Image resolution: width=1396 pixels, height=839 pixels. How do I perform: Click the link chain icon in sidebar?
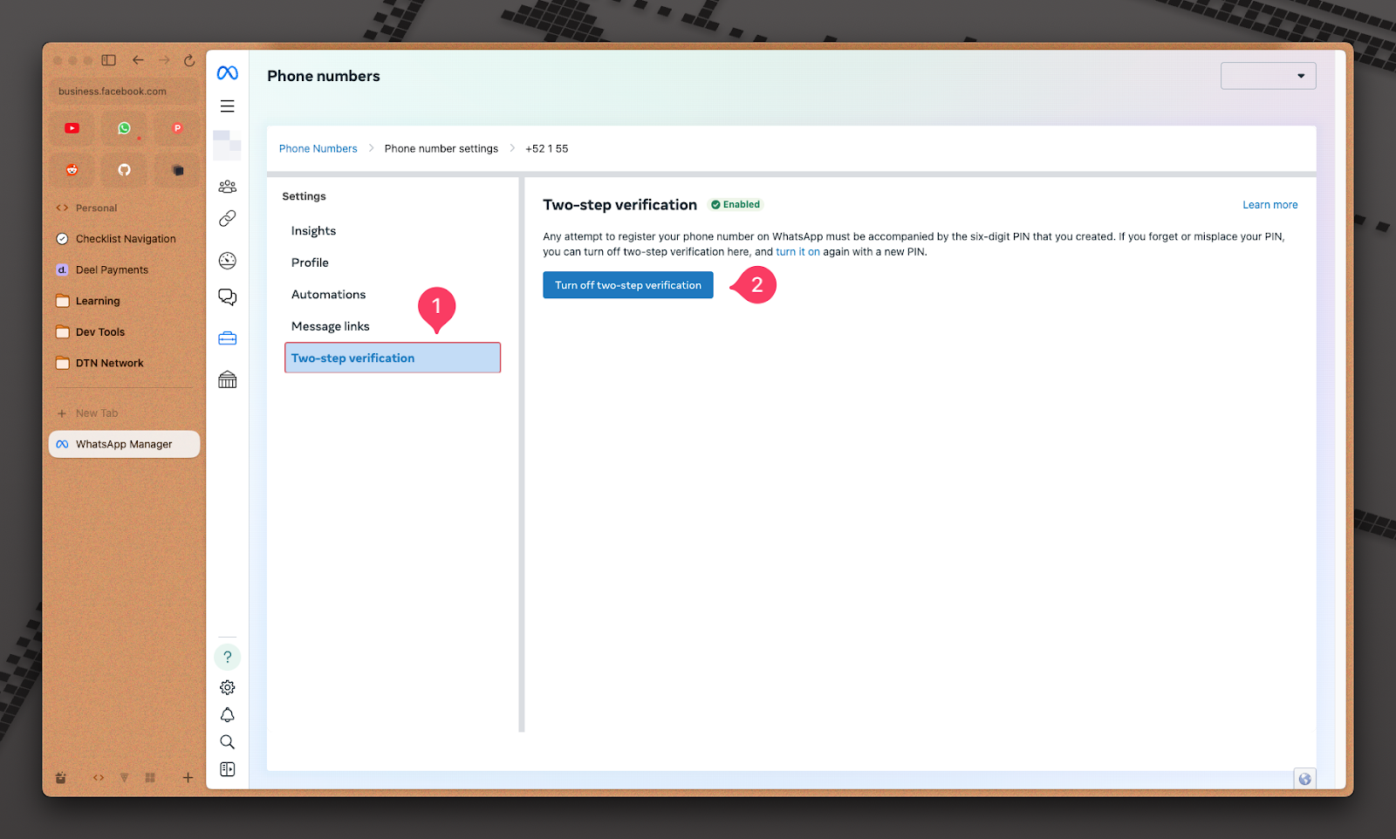(227, 219)
